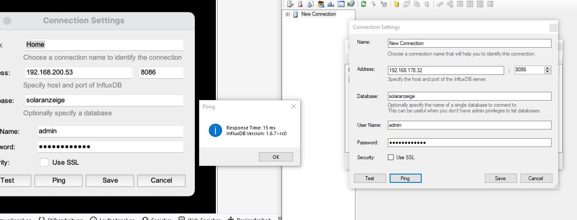
Task: Click Save in the left Connection Settings
Action: point(110,180)
